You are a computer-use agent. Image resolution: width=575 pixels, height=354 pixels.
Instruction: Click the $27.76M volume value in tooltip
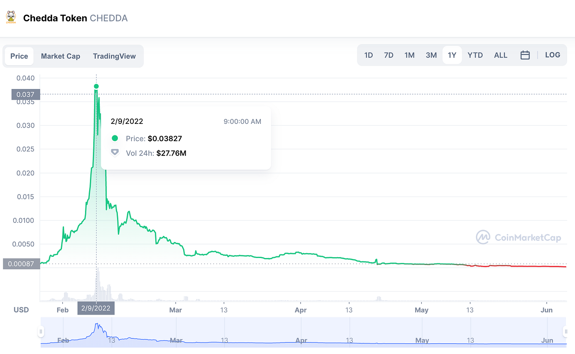pyautogui.click(x=171, y=153)
